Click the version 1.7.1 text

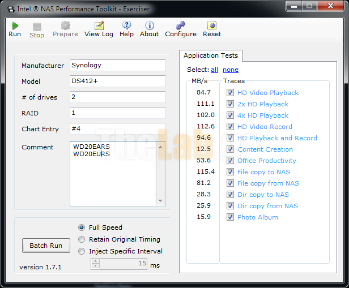pos(40,267)
